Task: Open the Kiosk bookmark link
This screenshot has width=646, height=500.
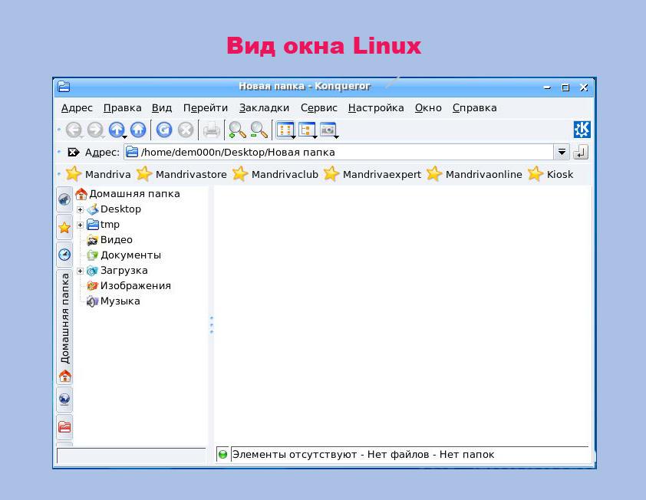Action: pyautogui.click(x=559, y=174)
